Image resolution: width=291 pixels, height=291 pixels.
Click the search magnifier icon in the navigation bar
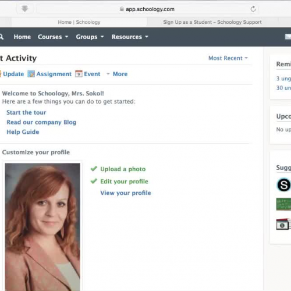(x=2, y=37)
